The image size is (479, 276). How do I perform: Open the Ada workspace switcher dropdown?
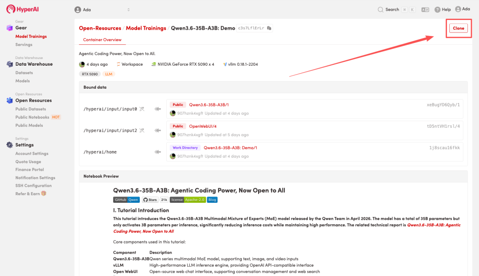click(x=102, y=10)
